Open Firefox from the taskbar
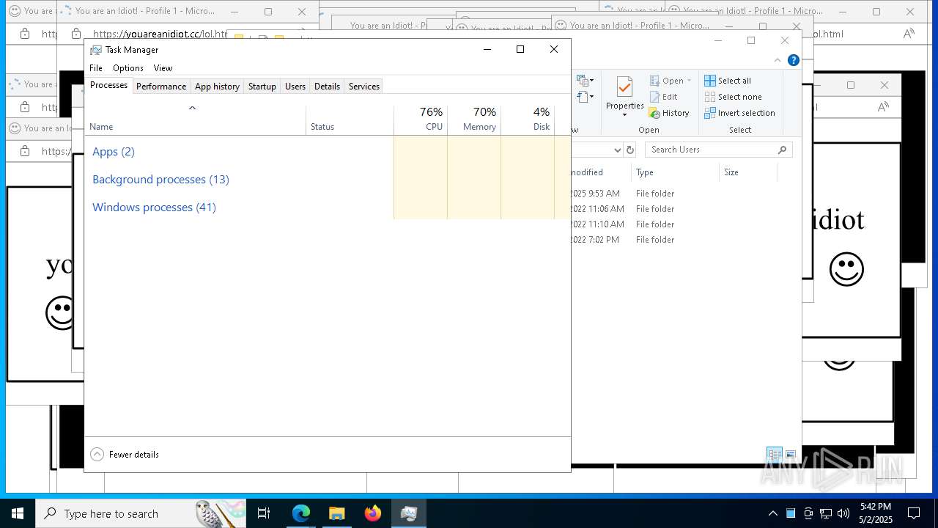This screenshot has width=938, height=528. 372,513
